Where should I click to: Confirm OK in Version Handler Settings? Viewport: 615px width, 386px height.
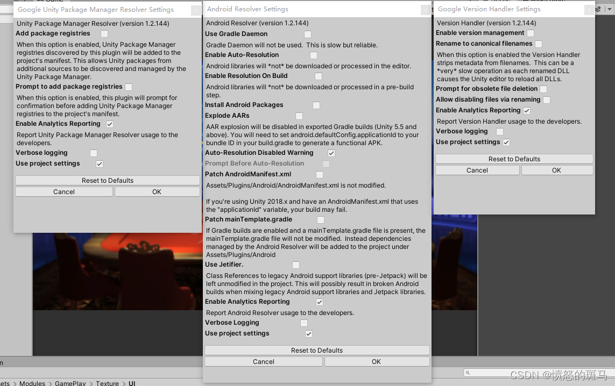556,170
